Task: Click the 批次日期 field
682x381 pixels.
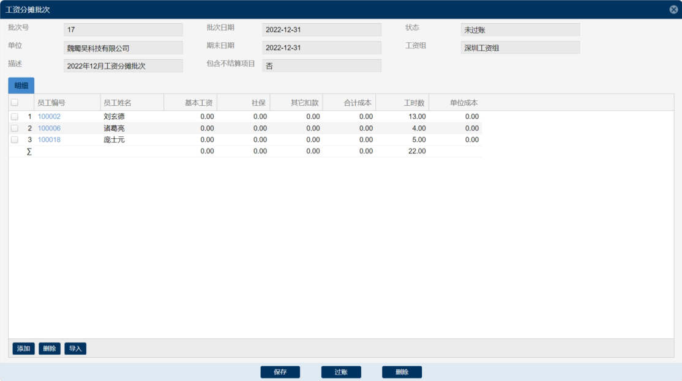Action: (321, 30)
